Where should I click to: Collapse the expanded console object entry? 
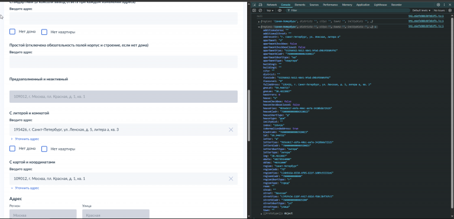[259, 27]
